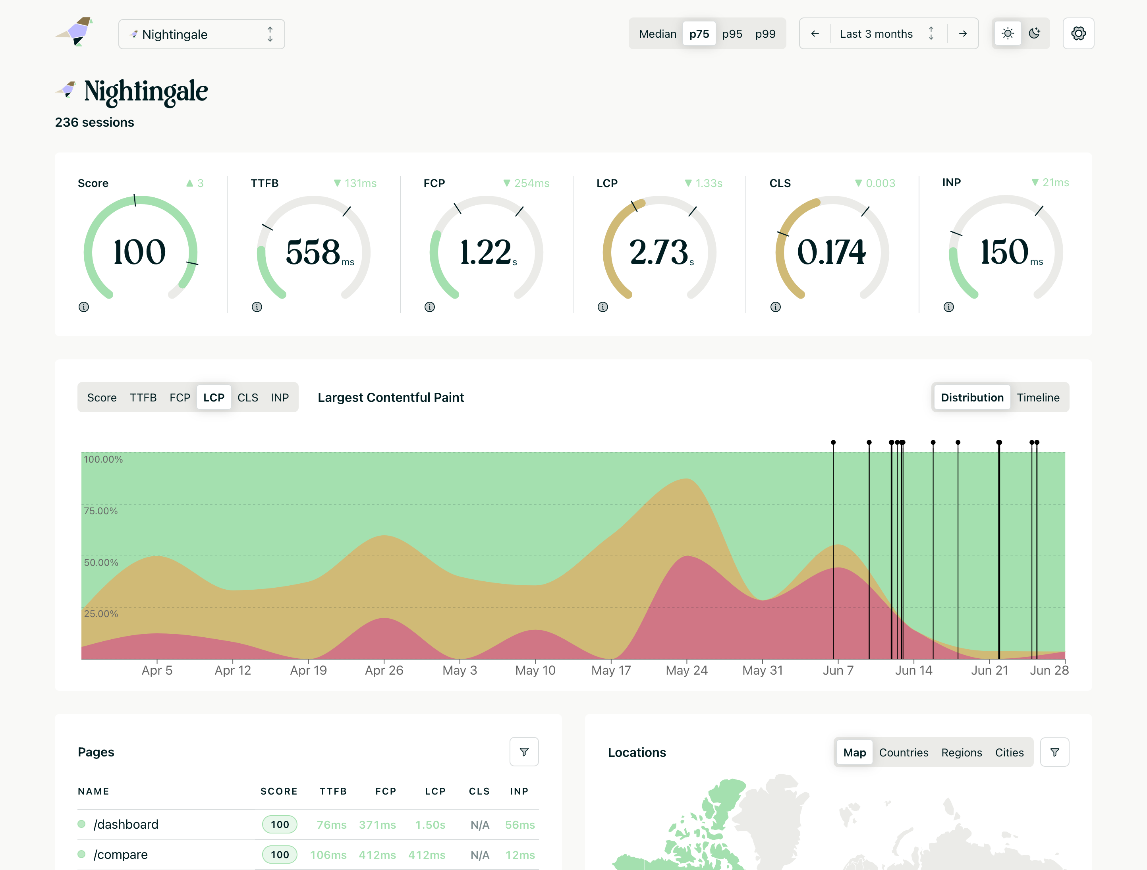Go to previous time period arrow
Screen dimensions: 1147x870
[815, 34]
